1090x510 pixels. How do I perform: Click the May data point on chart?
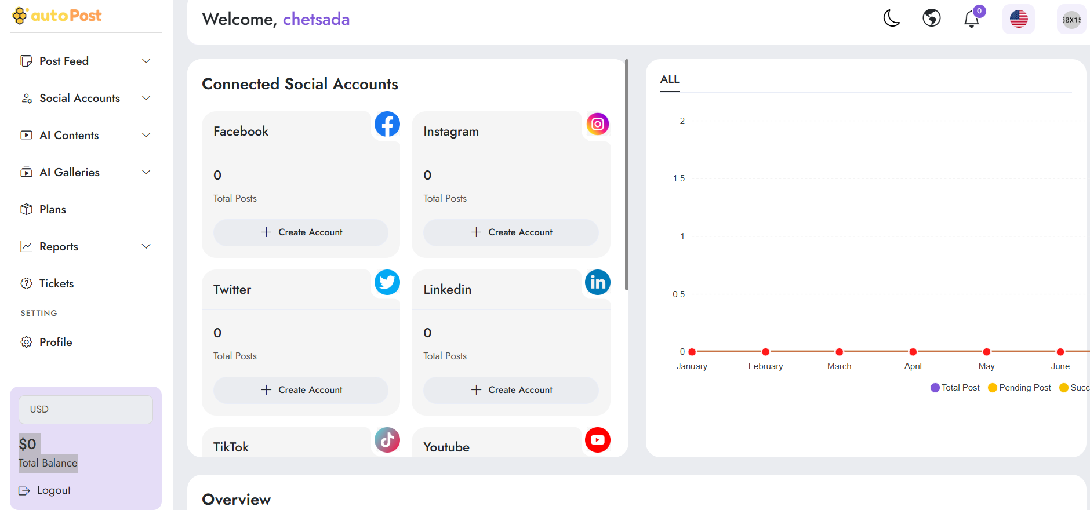[986, 352]
